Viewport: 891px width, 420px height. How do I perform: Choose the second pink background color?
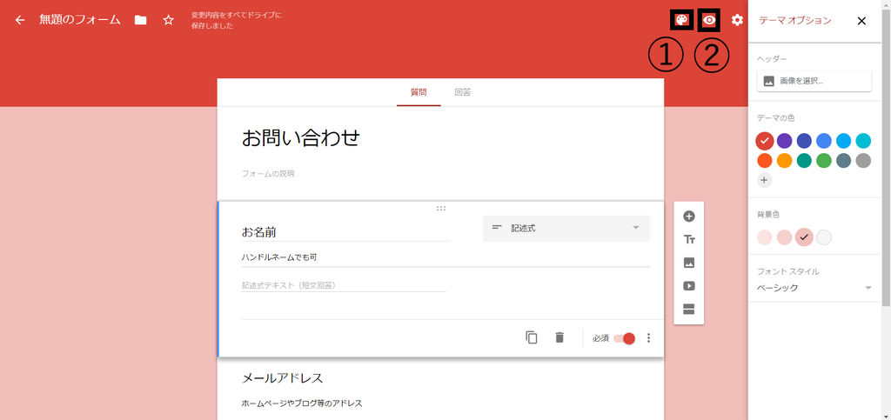(784, 237)
